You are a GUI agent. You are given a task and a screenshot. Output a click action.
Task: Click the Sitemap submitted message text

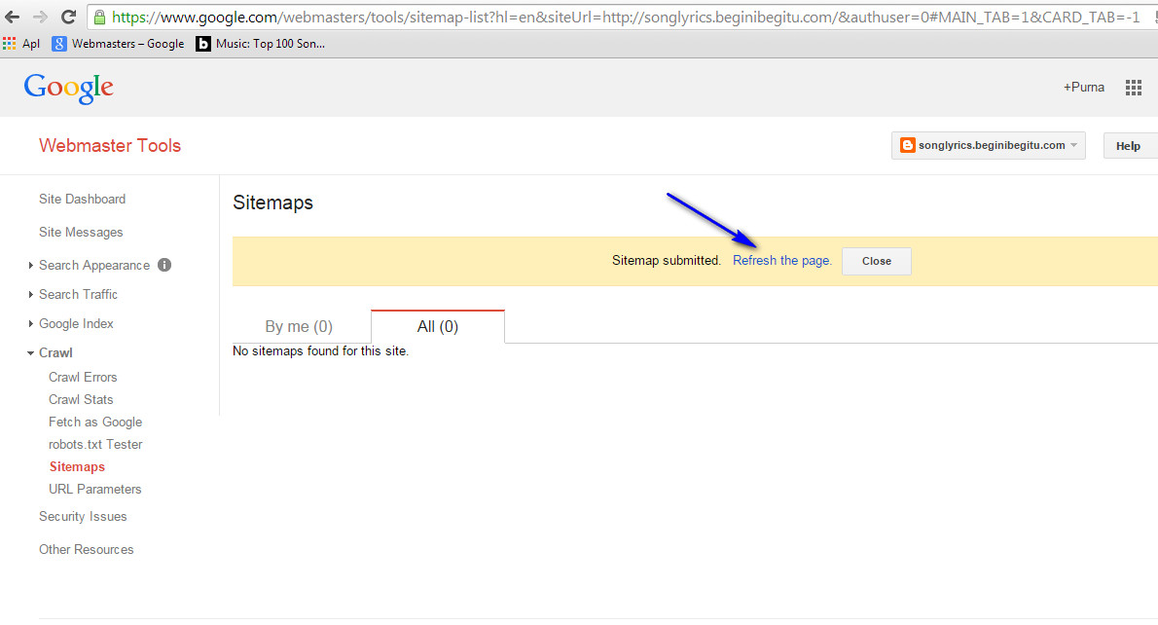667,260
